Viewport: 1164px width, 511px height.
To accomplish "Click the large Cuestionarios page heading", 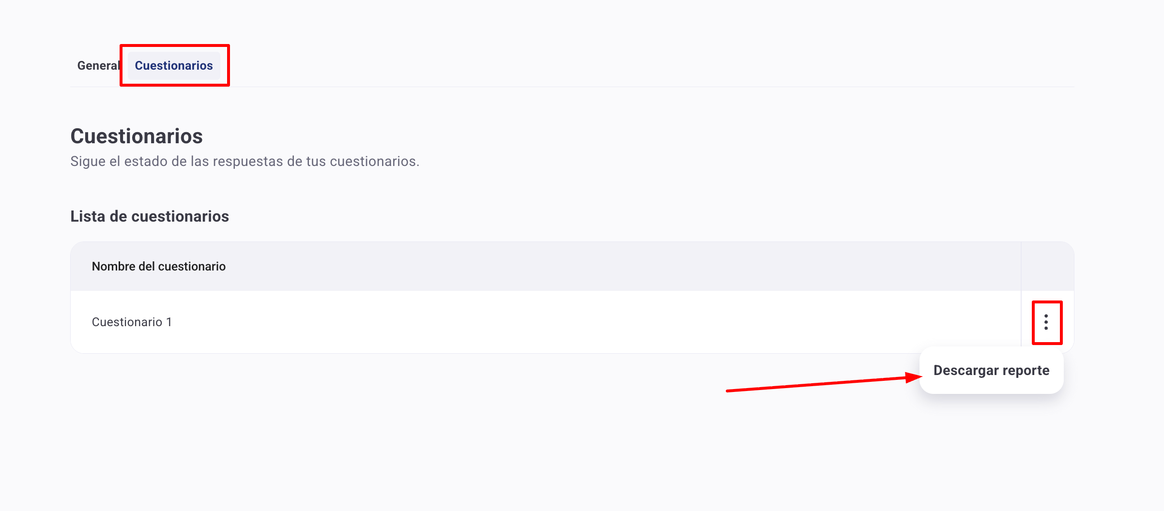I will [x=137, y=136].
